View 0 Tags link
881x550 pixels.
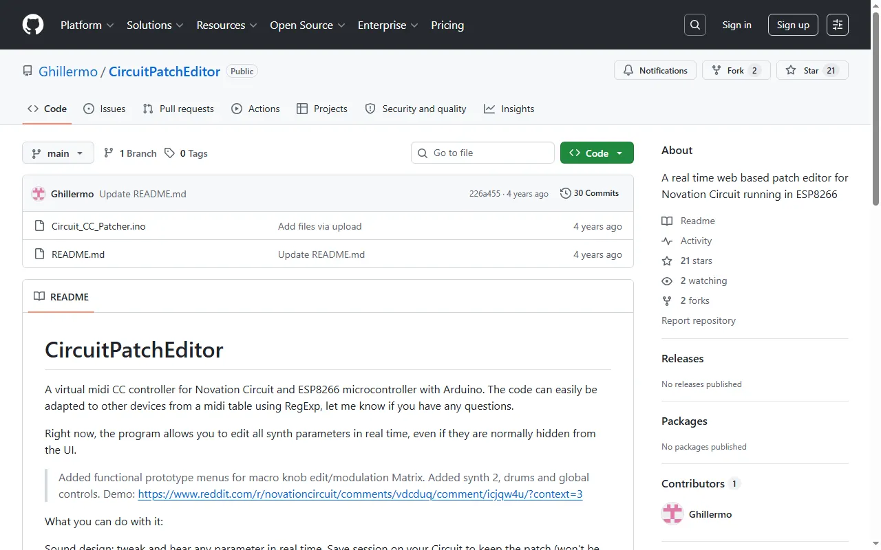pos(186,153)
